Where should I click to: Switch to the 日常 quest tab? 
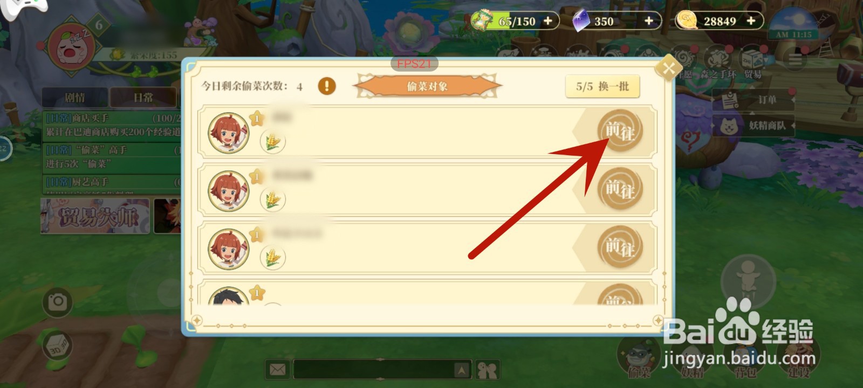[143, 98]
